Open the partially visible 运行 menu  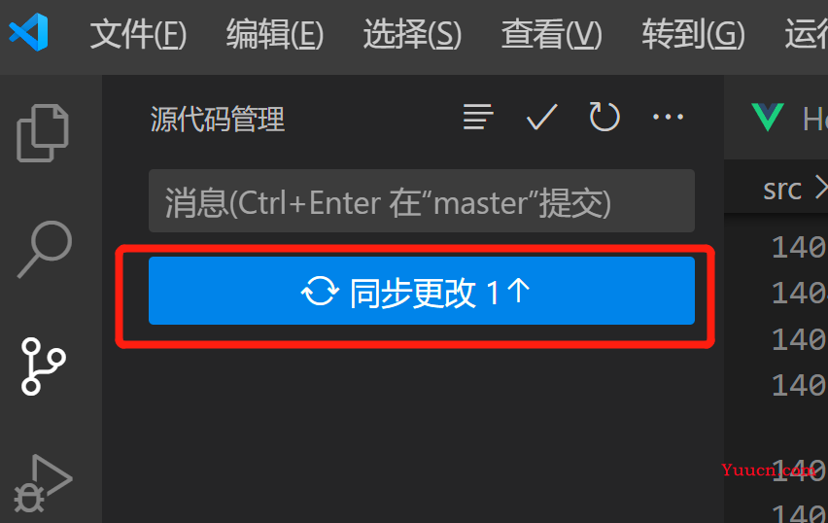point(806,34)
